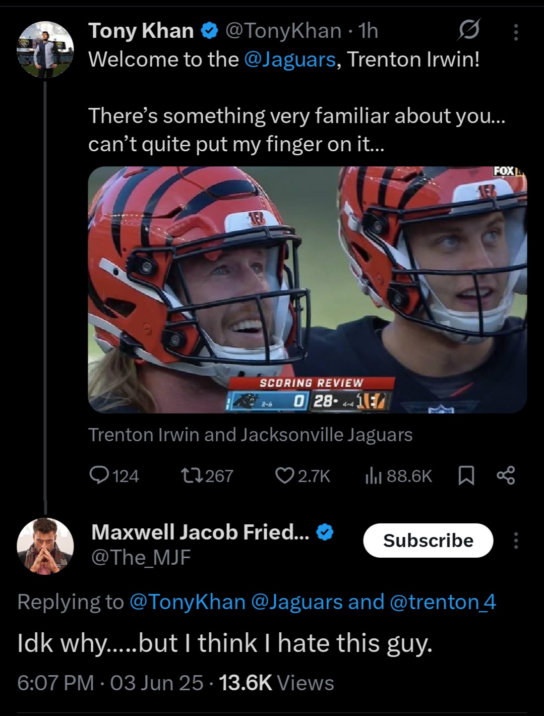Click the Subscribe button

428,540
